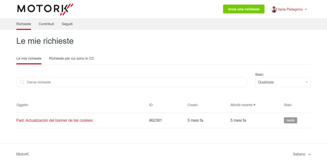Open the Richieste navigation tab

24,24
